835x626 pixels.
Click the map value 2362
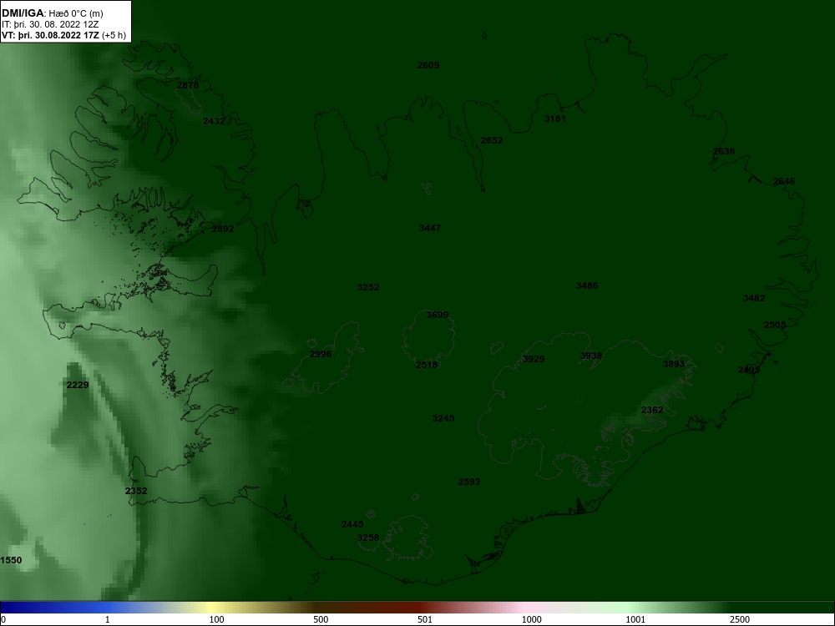click(x=652, y=410)
